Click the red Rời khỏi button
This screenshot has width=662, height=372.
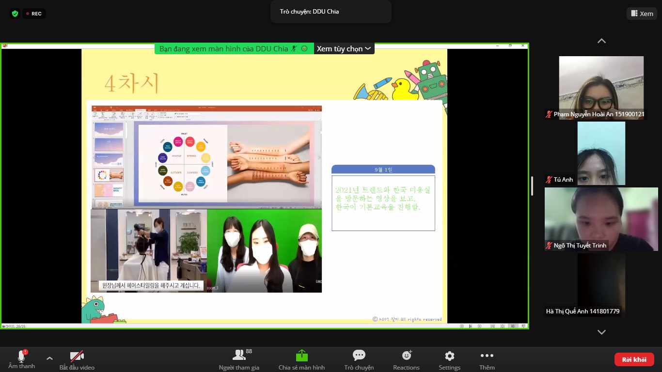tap(634, 359)
